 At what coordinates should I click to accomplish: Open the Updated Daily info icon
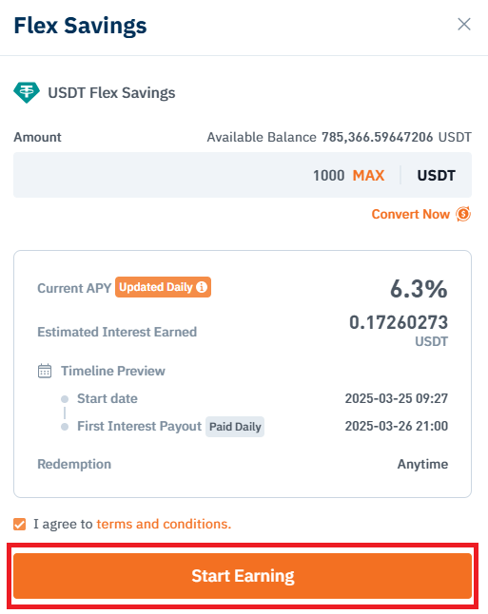click(202, 287)
